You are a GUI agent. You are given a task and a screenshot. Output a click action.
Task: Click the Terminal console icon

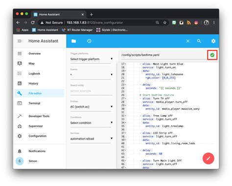[x=20, y=103]
